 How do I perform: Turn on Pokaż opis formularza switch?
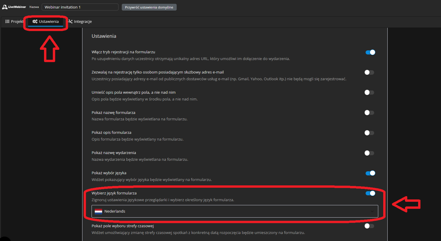click(369, 133)
